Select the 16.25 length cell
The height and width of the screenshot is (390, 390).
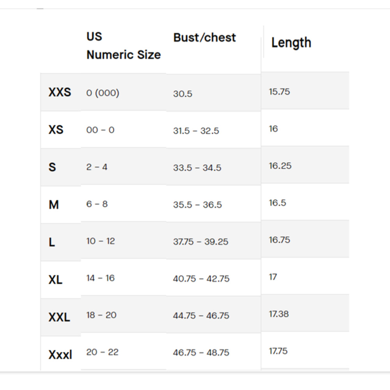(x=280, y=166)
